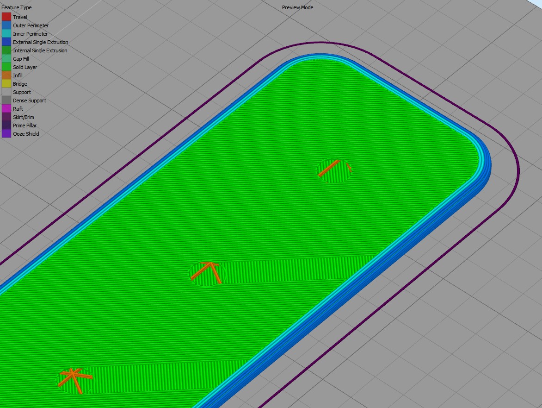Click the Prime Pillar legend label
The width and height of the screenshot is (542, 408).
(25, 126)
